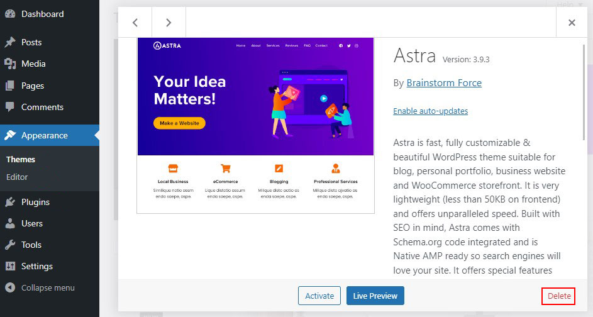Delete the Astra theme
The image size is (593, 317).
point(558,296)
